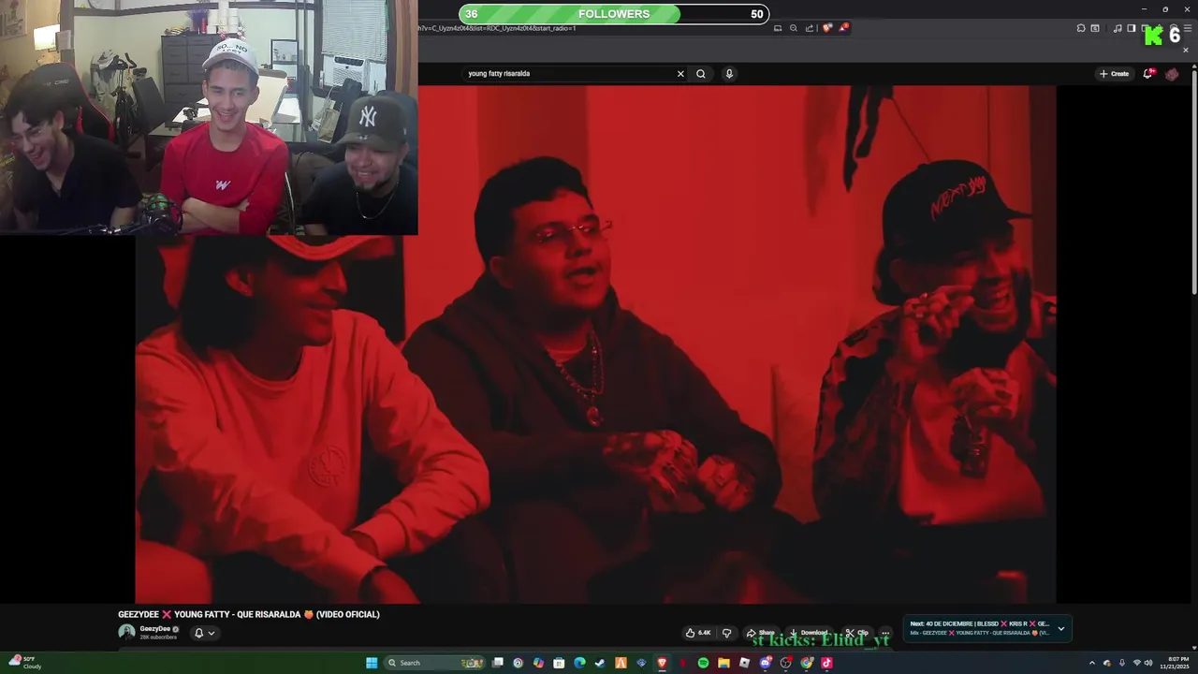The image size is (1198, 674).
Task: Open the Brave Shields lion icon
Action: point(827,28)
